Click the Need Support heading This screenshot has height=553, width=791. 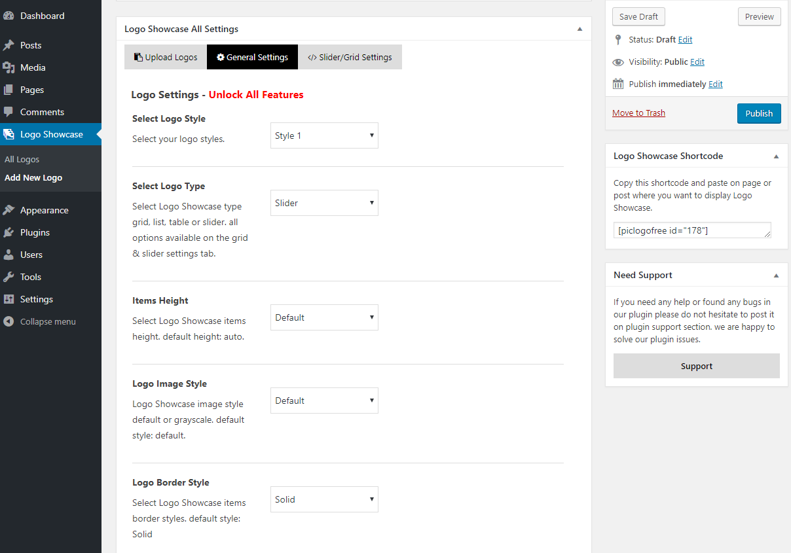(643, 276)
